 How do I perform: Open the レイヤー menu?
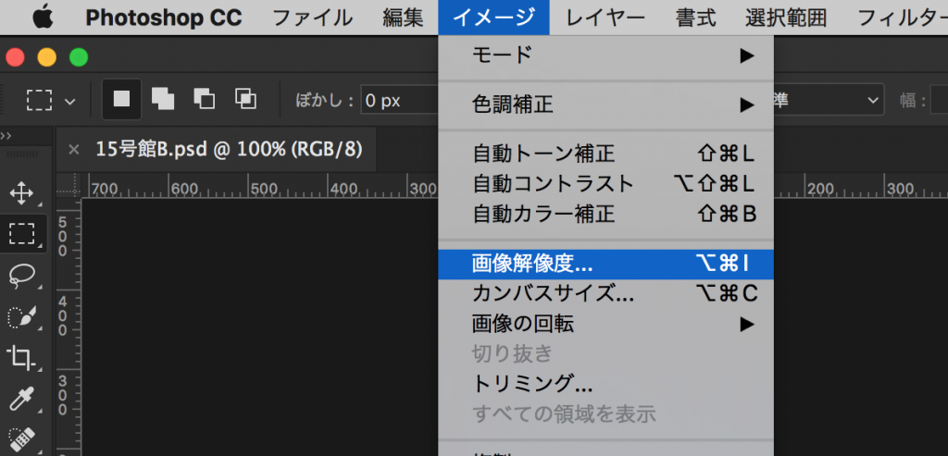605,18
